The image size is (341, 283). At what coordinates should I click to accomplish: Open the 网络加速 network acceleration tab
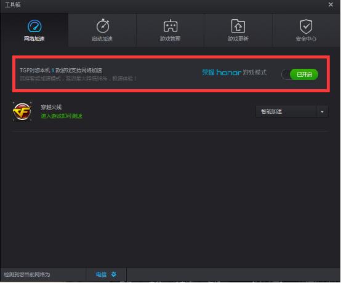click(34, 30)
